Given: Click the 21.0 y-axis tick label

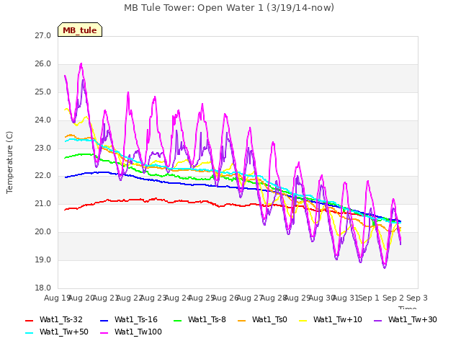Looking at the screenshot, I should 42,203.
